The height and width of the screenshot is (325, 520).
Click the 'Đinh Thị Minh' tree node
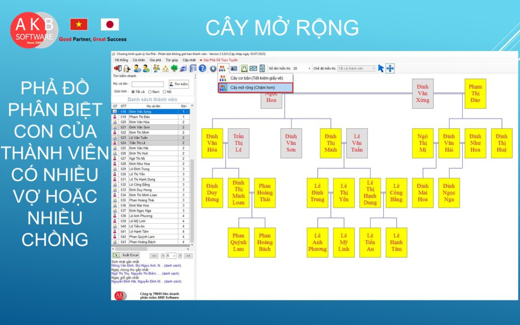click(331, 143)
